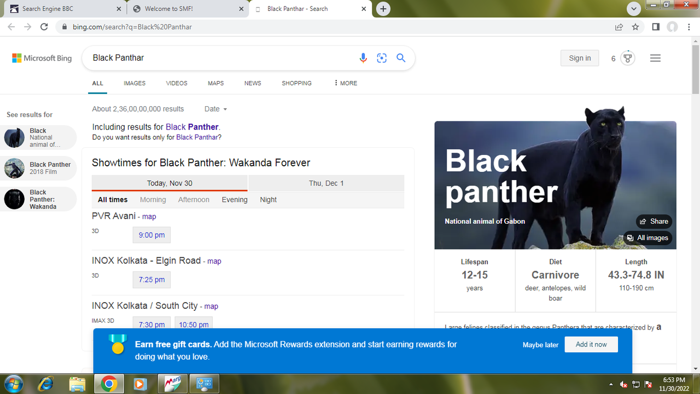Open the Bing hamburger menu

tap(655, 58)
